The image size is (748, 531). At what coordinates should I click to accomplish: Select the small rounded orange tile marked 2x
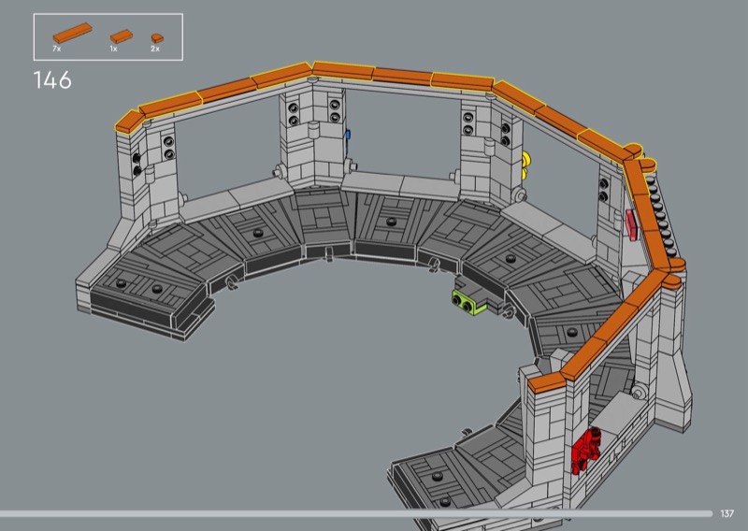click(x=157, y=38)
